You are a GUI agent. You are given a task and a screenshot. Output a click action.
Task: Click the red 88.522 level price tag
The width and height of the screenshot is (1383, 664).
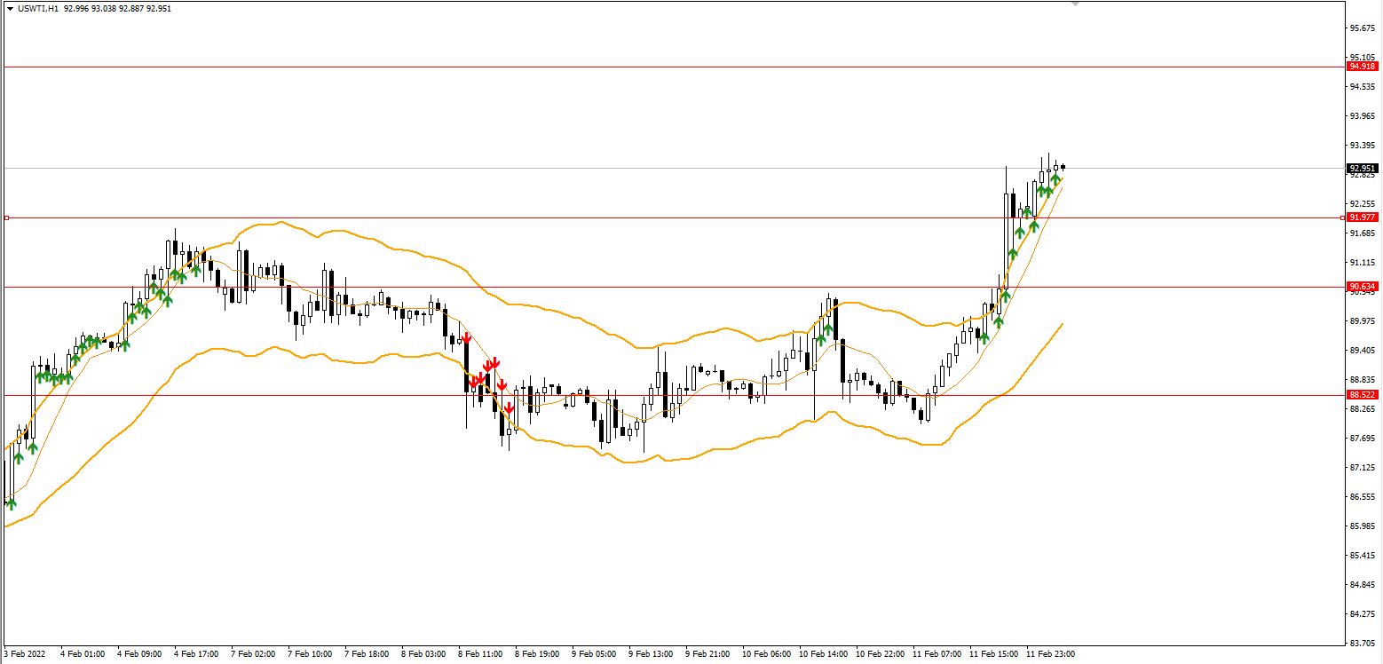pos(1362,395)
